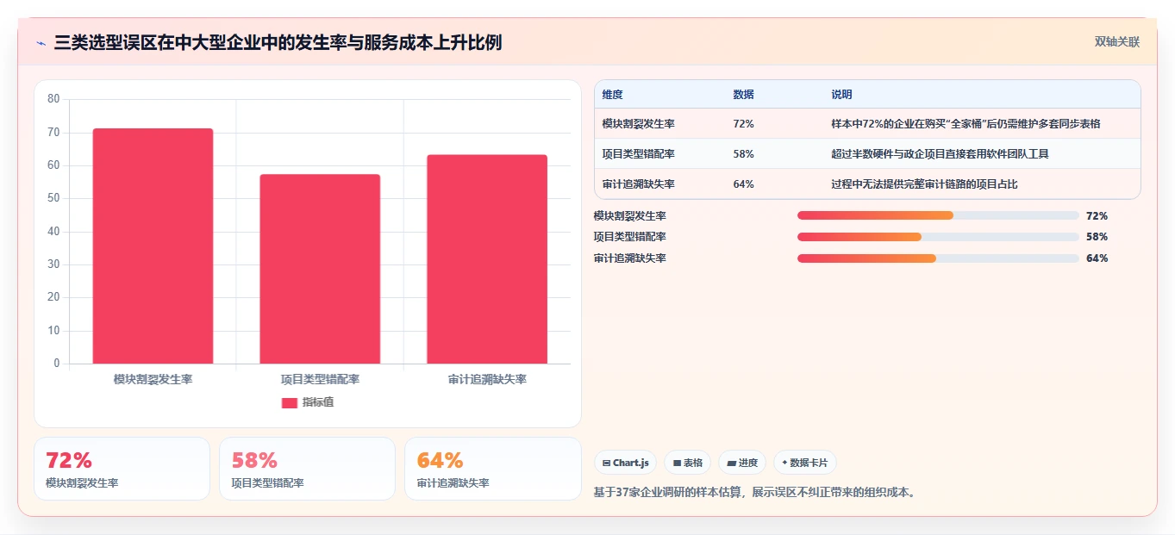Click the 模块割裂发生率 72% progress bar

[x=938, y=215]
